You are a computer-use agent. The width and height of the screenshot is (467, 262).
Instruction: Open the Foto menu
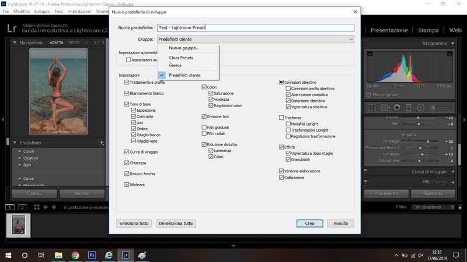point(59,11)
